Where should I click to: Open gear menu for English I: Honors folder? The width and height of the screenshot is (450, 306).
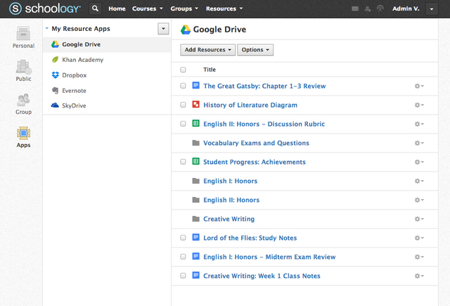[419, 181]
